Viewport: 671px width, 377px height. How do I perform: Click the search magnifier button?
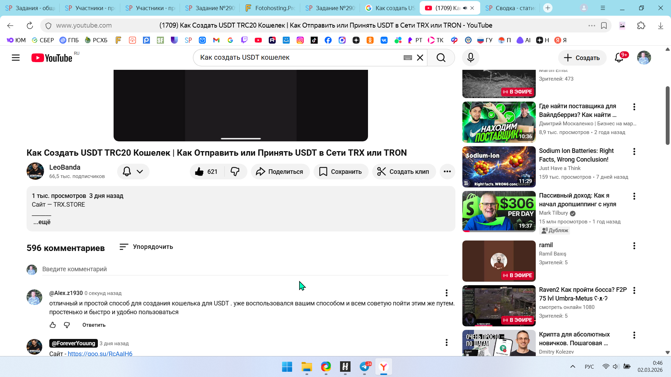(x=441, y=58)
